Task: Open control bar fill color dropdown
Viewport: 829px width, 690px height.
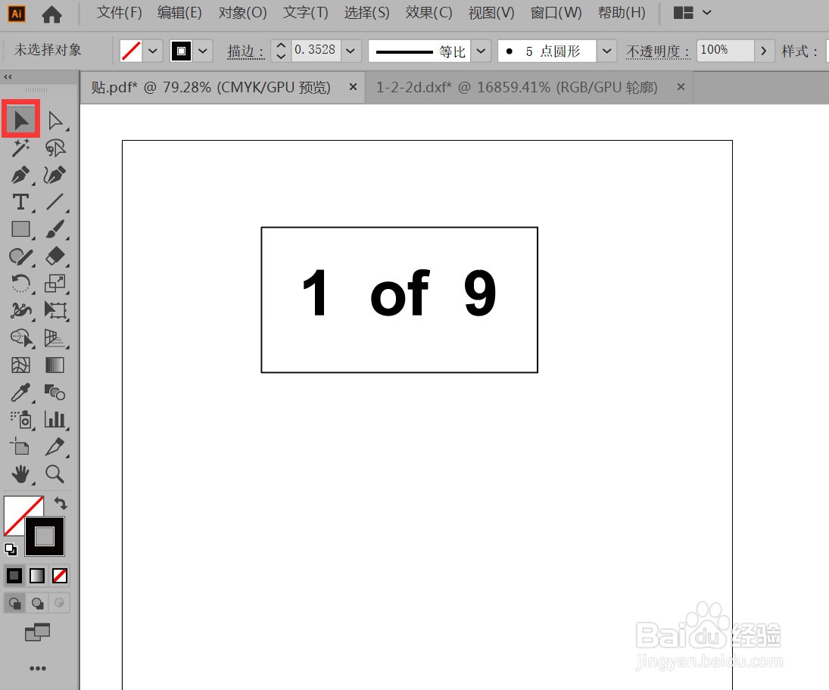Action: [153, 51]
